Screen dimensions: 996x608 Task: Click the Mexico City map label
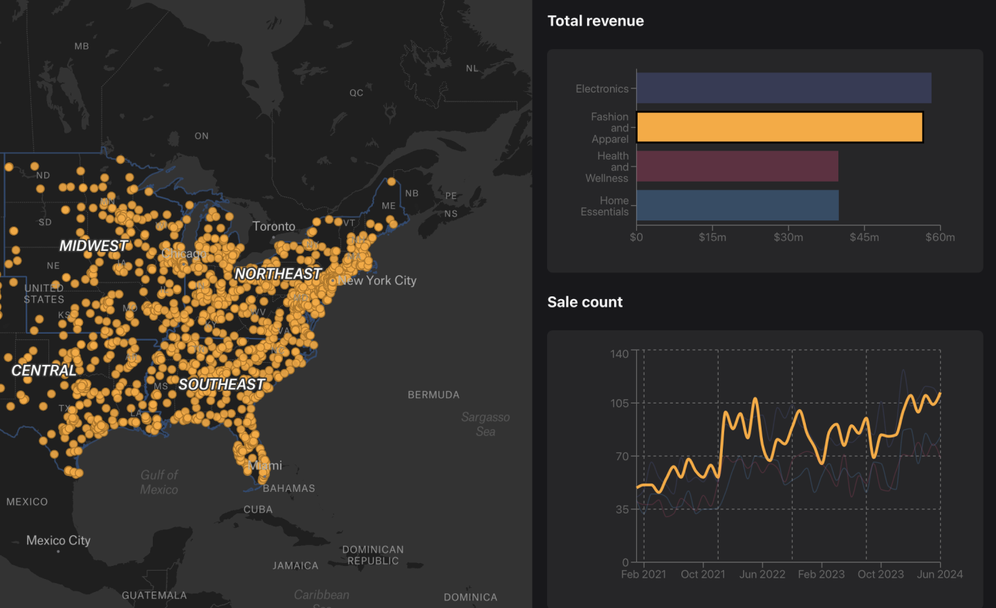pos(58,540)
